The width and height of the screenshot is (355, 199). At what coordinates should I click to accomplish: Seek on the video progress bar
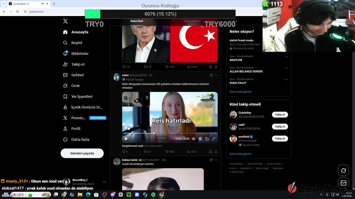[170, 133]
